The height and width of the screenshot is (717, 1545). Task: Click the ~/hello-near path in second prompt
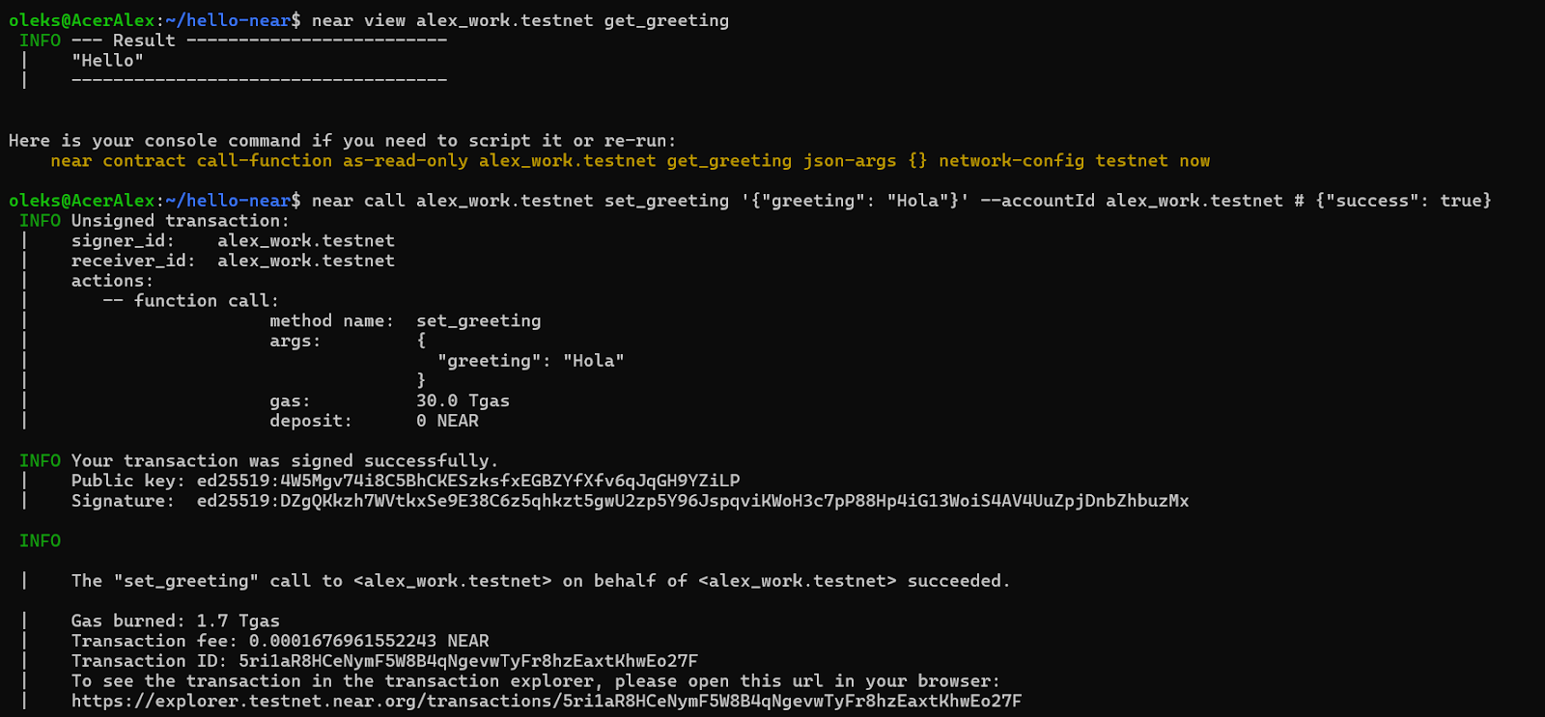coord(228,201)
